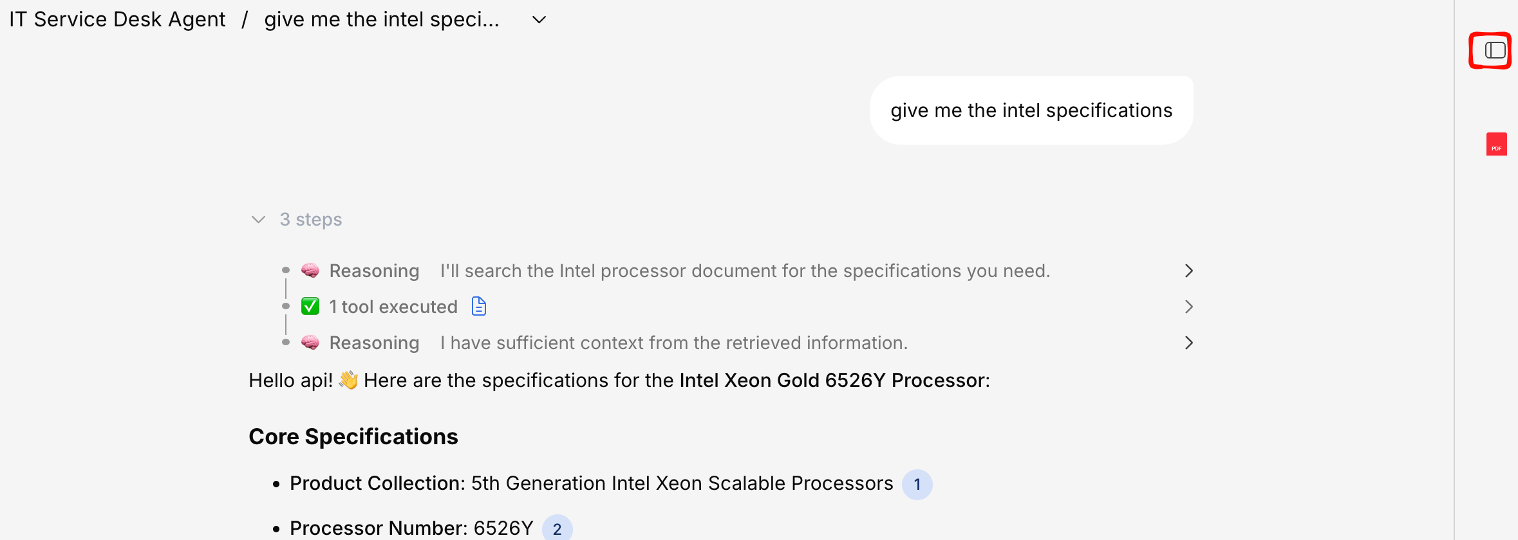Click the first step's reasoning summary text

coord(744,271)
